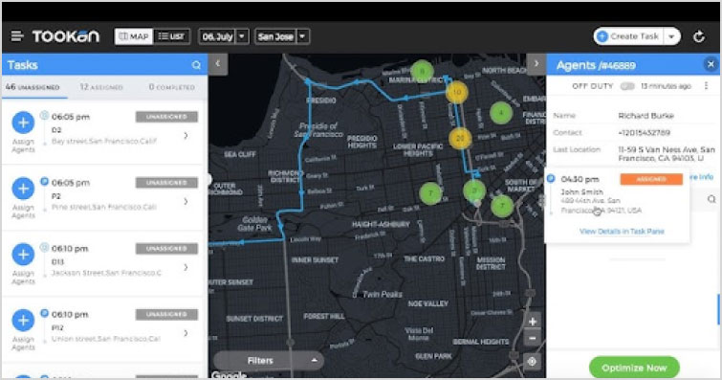Click the 06:10 pm P12 task time
This screenshot has height=380, width=722.
tap(70, 315)
